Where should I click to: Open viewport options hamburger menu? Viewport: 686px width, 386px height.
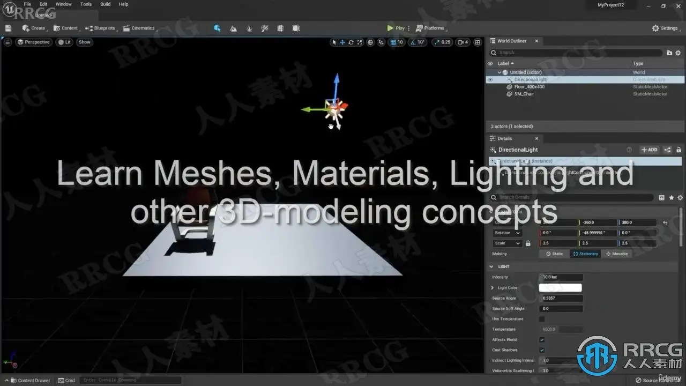click(8, 42)
